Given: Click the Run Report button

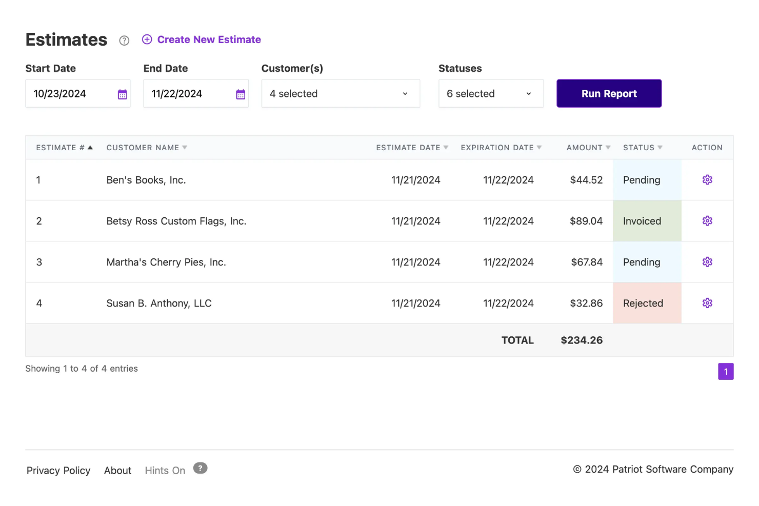Looking at the screenshot, I should [609, 93].
